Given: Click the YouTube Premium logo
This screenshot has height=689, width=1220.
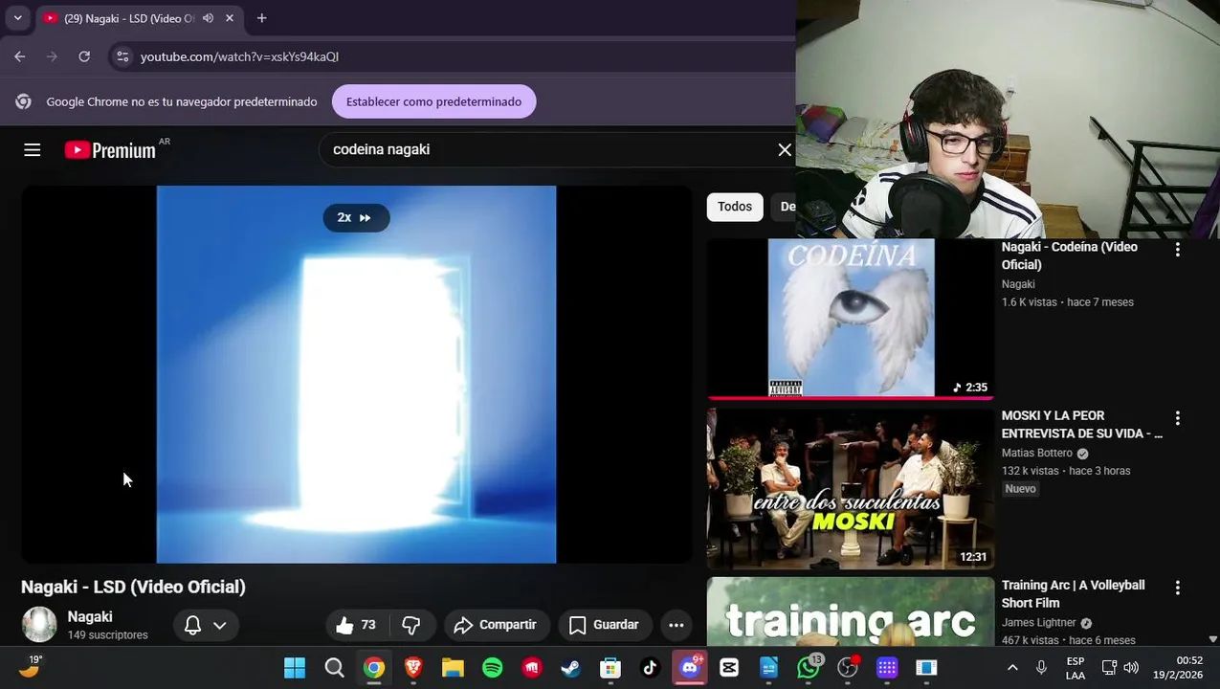Looking at the screenshot, I should tap(110, 150).
